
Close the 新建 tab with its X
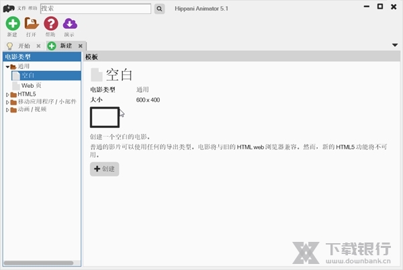tap(81, 46)
